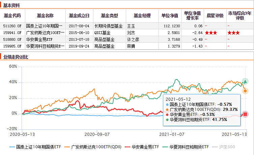Toggle 国泰上证10年期国债ETF legend series
Viewport: 254px width, 155px height.
pyautogui.click(x=35, y=147)
